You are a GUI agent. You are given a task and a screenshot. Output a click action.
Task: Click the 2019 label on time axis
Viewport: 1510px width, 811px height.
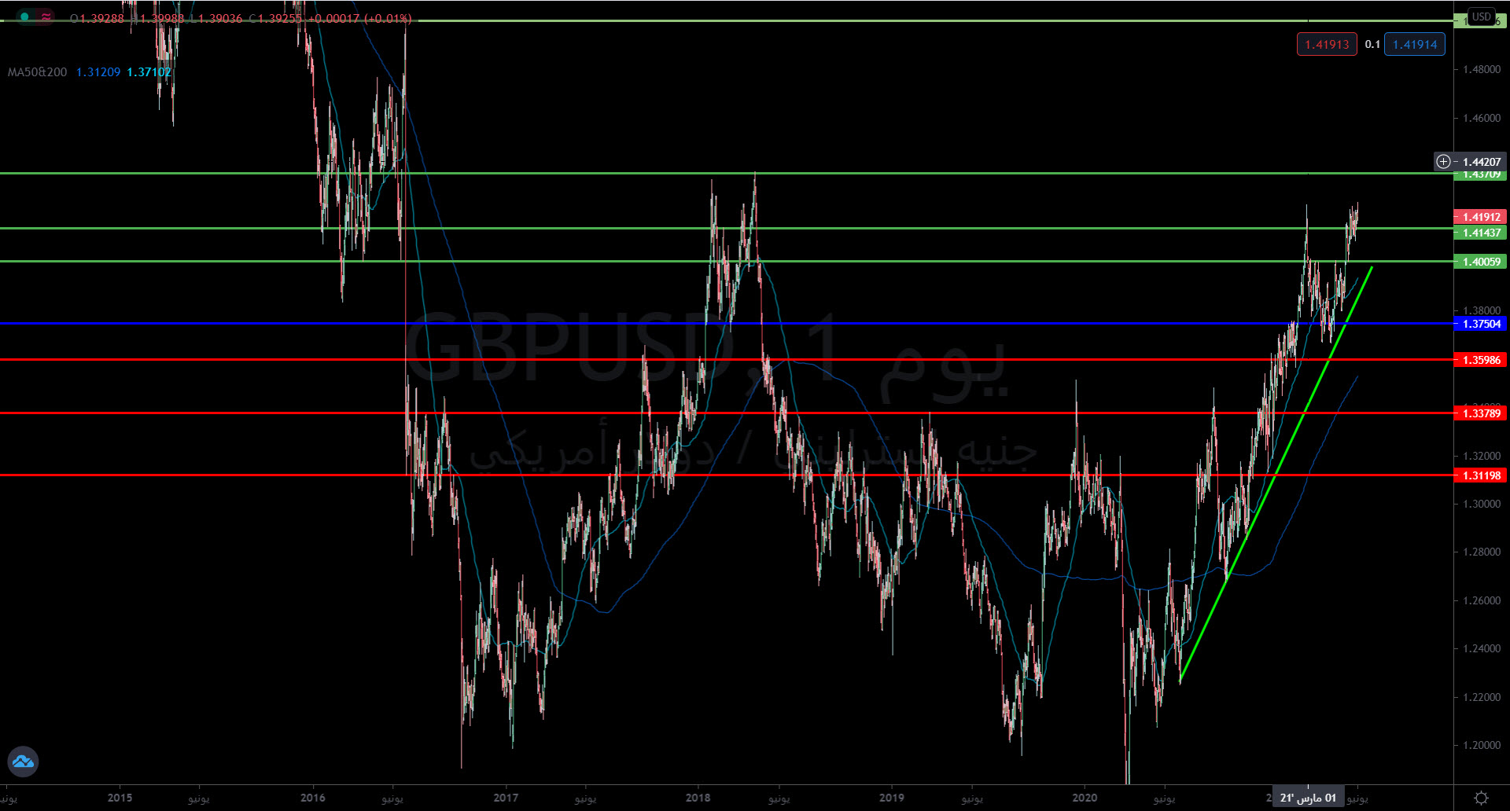pos(891,798)
